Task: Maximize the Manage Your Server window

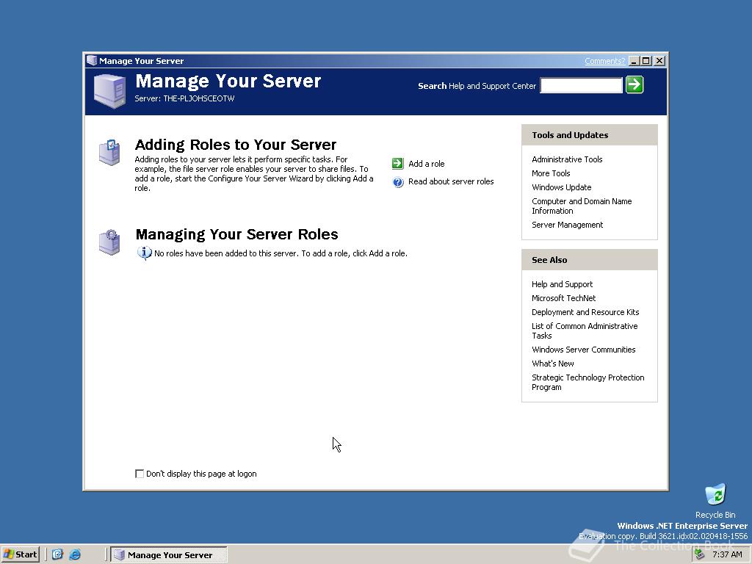Action: pyautogui.click(x=646, y=61)
